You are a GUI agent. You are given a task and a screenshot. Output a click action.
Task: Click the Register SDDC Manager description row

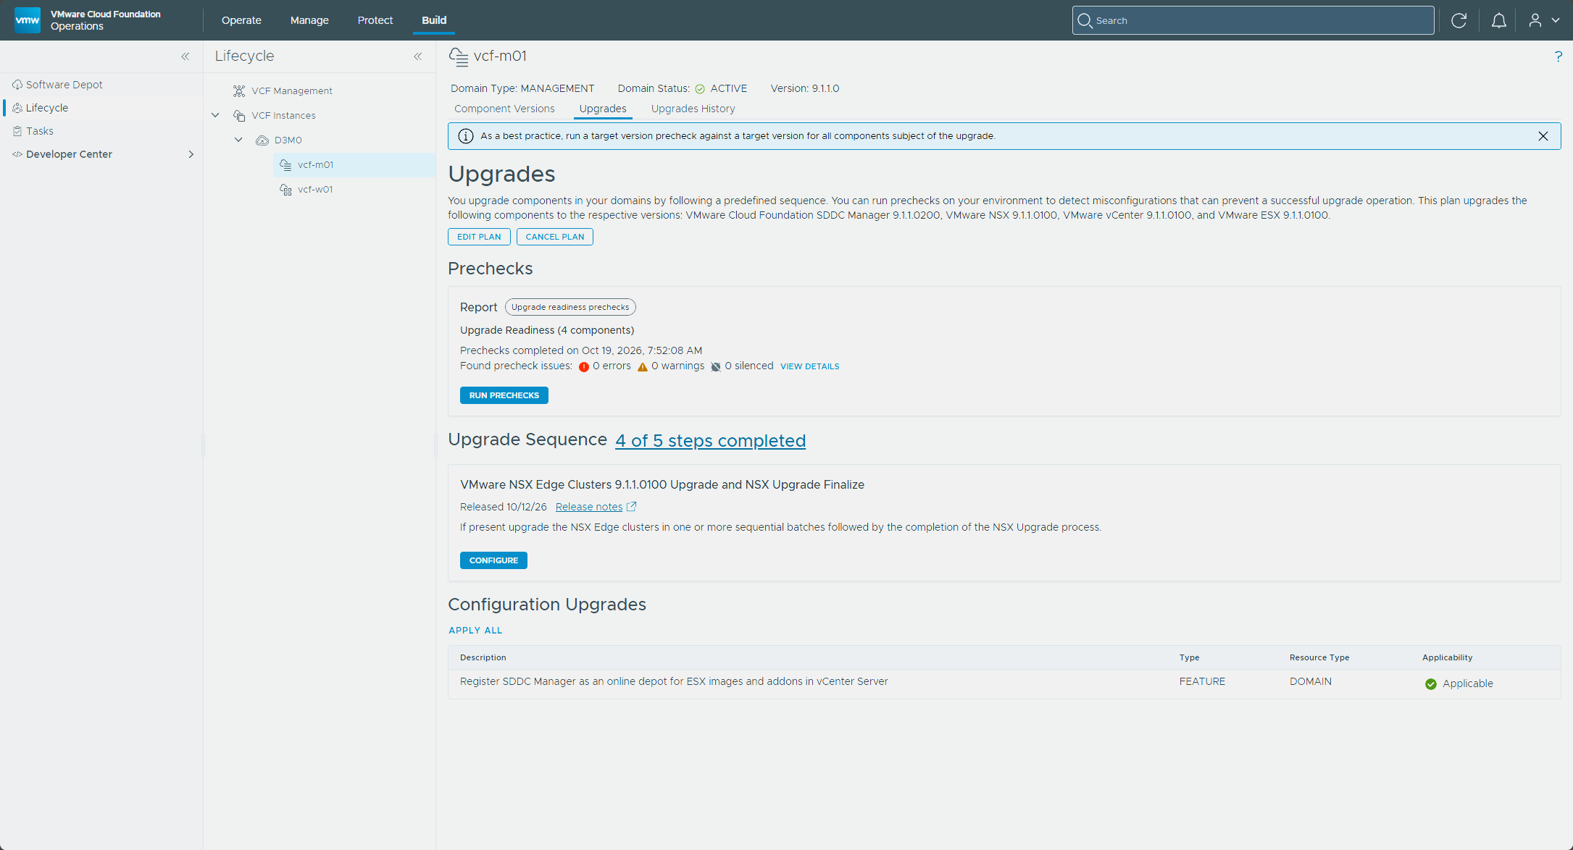click(1004, 683)
